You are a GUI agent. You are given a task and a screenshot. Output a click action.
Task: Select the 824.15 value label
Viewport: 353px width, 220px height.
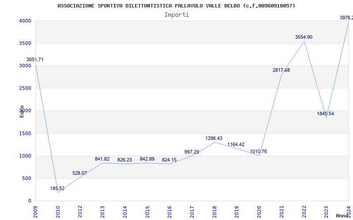(x=169, y=160)
